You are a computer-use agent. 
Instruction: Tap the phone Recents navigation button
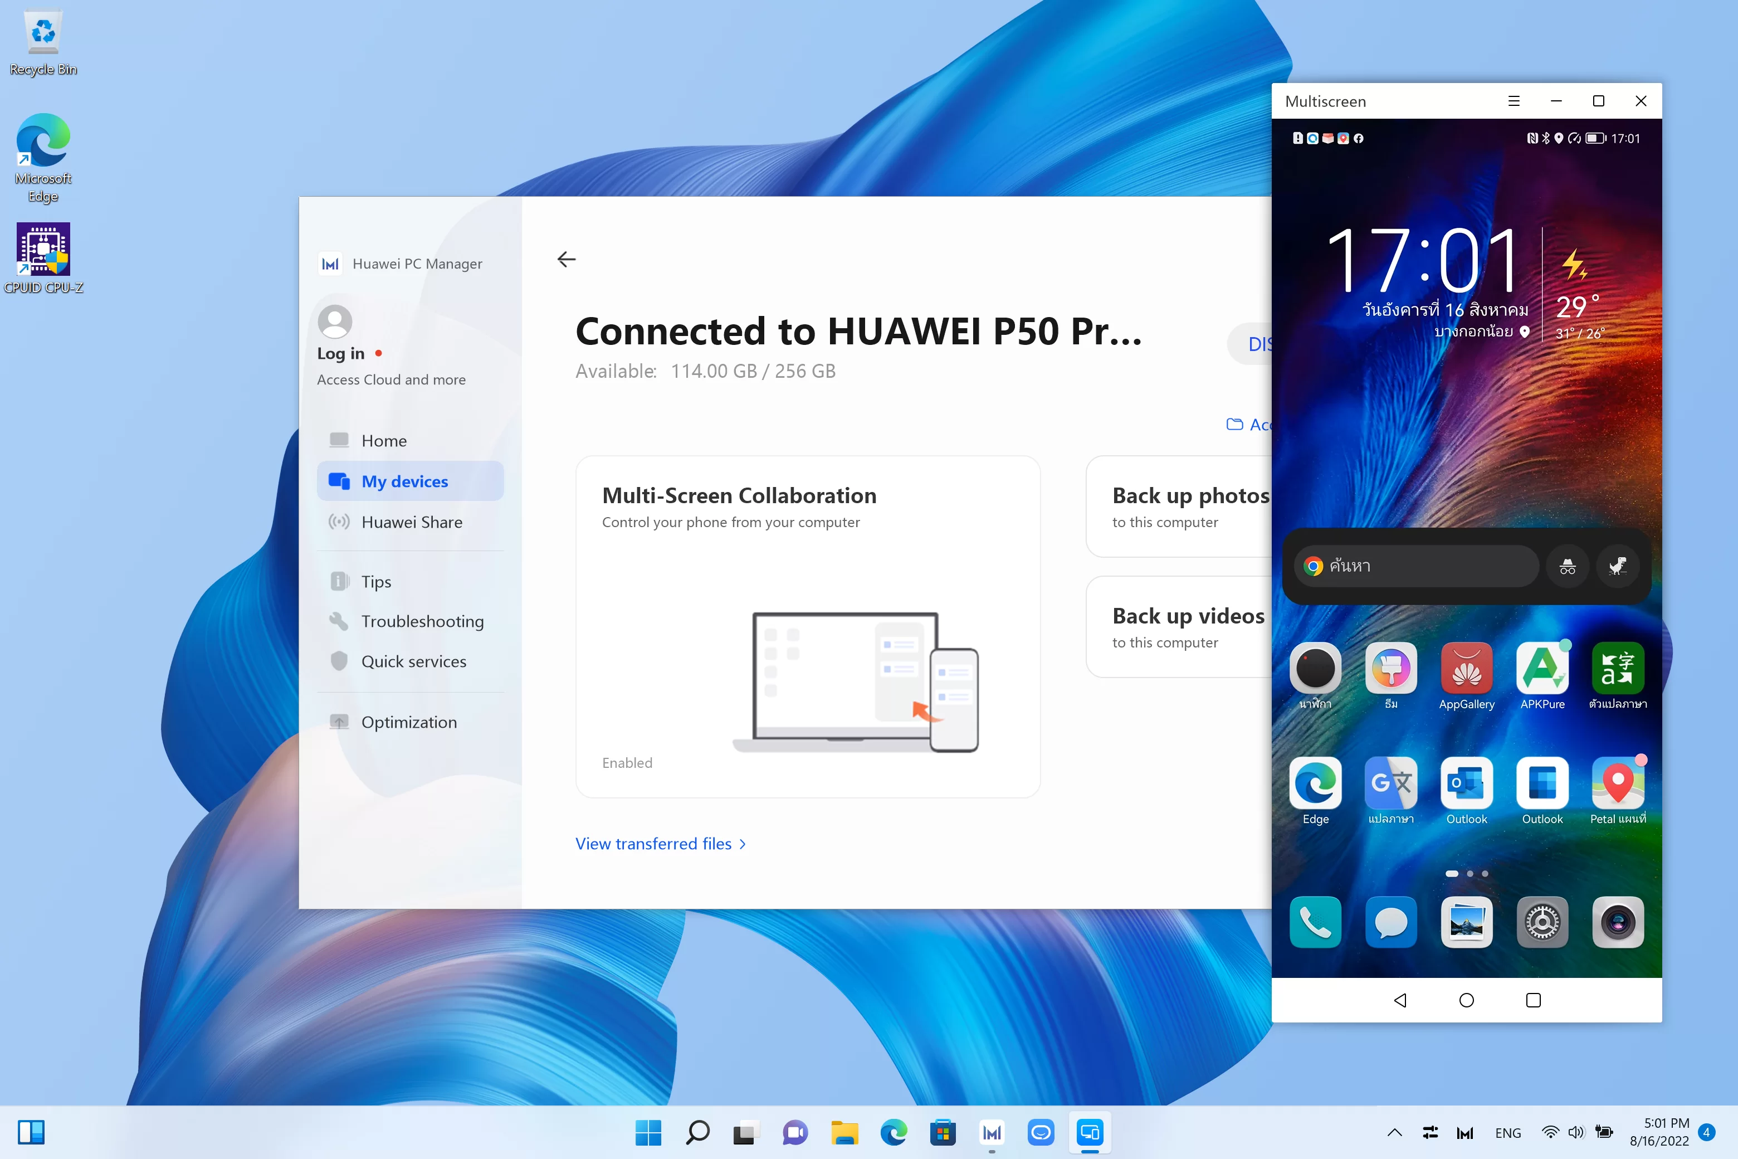[x=1534, y=1000]
